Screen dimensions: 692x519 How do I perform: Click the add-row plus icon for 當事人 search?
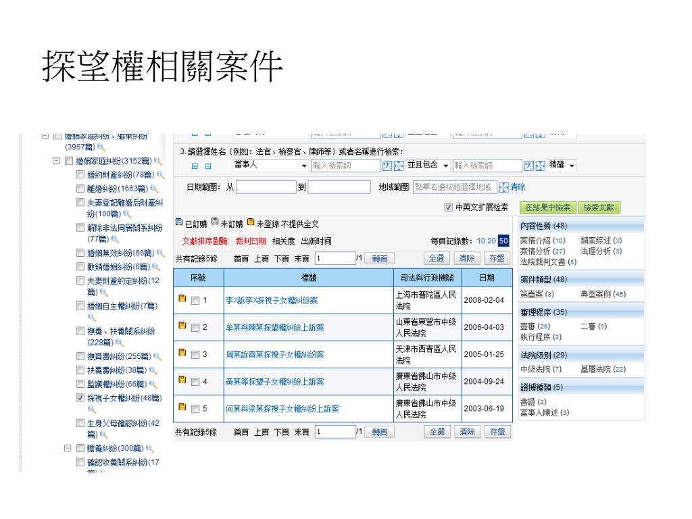[x=195, y=166]
